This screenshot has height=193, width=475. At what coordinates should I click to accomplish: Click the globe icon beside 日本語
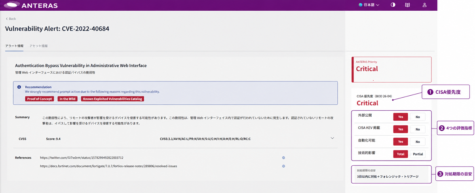pos(361,5)
